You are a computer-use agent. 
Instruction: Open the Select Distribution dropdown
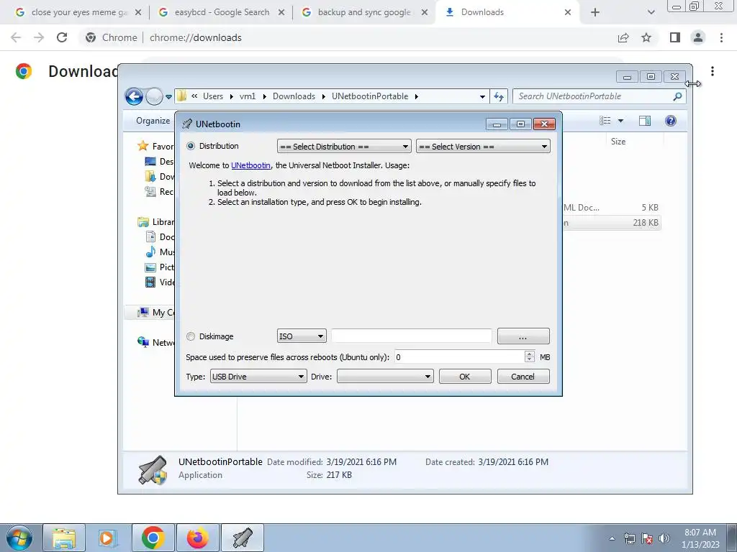coord(344,147)
